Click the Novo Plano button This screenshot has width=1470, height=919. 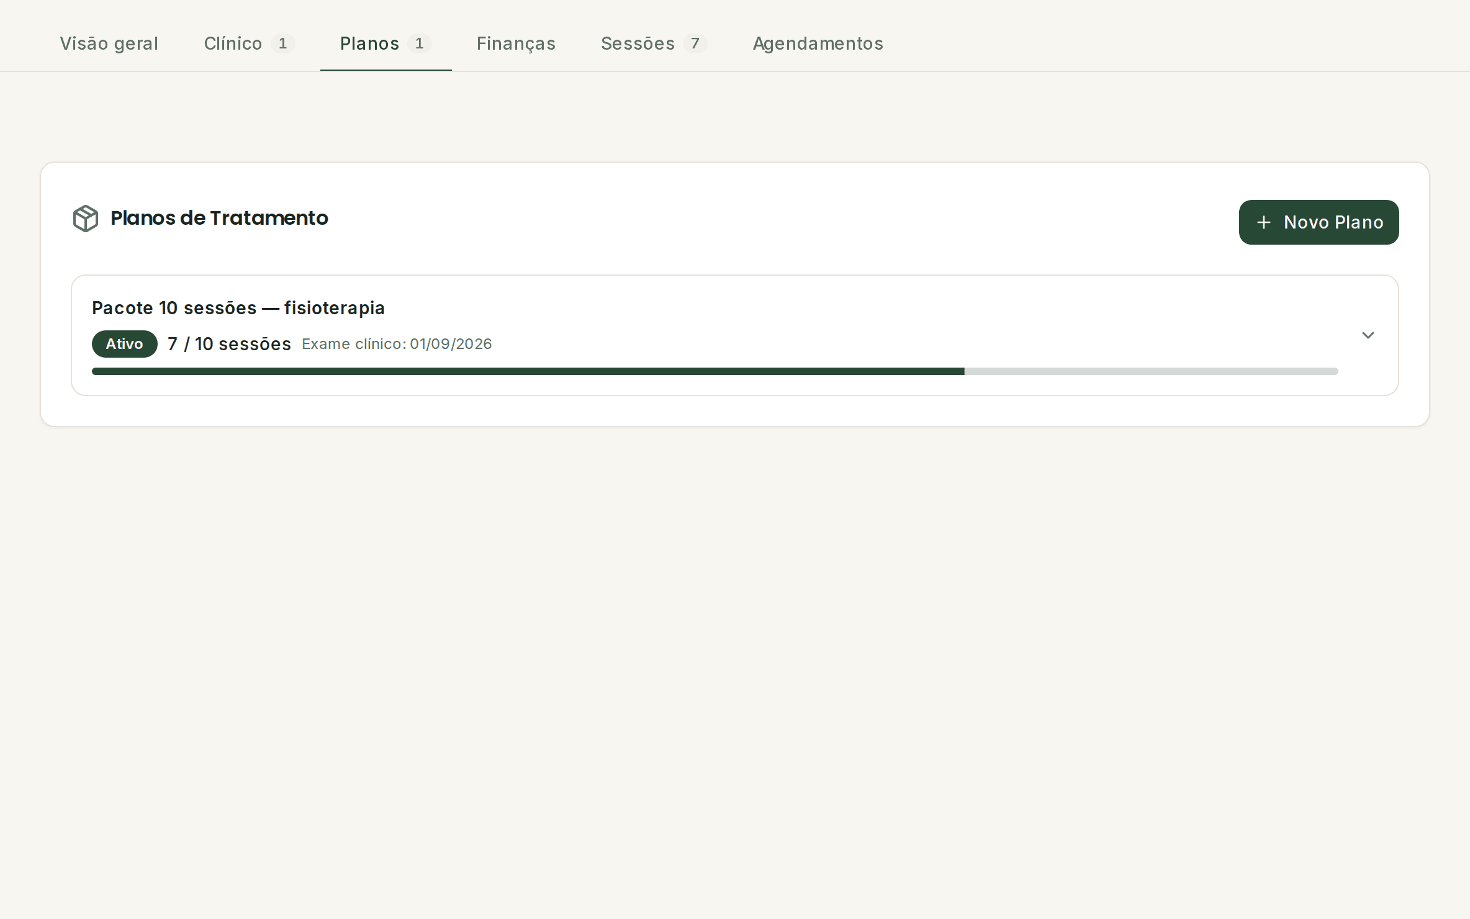[x=1319, y=222]
